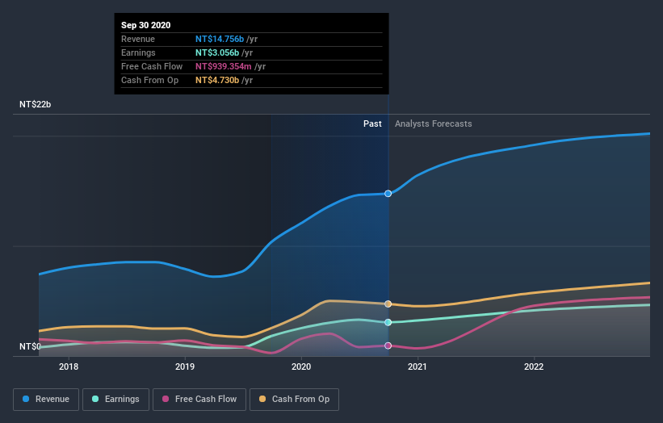
Task: Click the 2018 x-axis label
Action: coord(69,366)
